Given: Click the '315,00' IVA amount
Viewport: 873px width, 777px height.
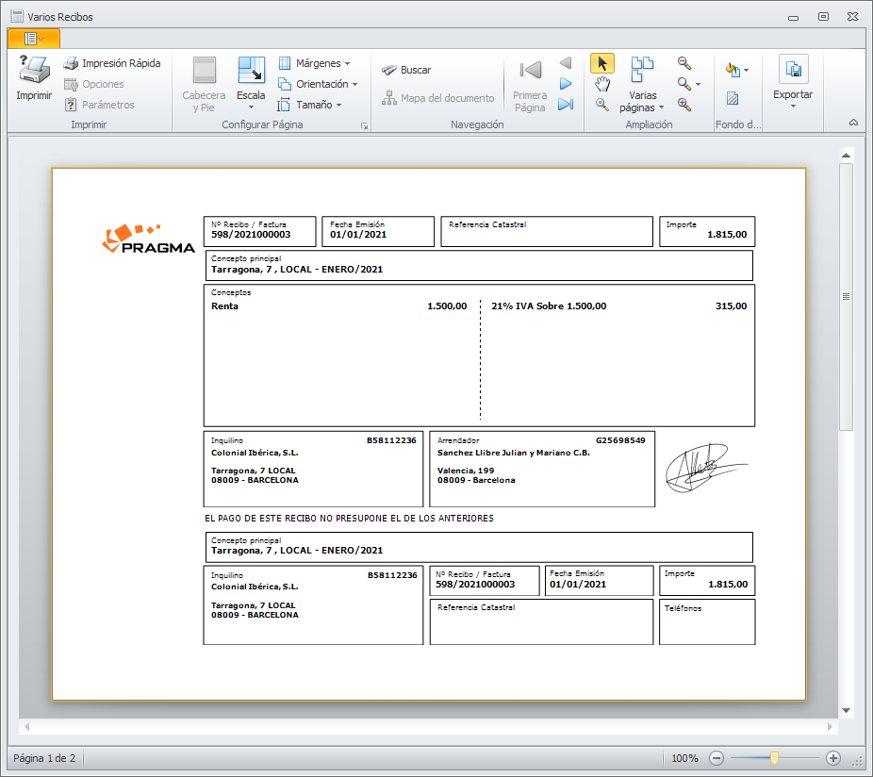Looking at the screenshot, I should (x=731, y=306).
